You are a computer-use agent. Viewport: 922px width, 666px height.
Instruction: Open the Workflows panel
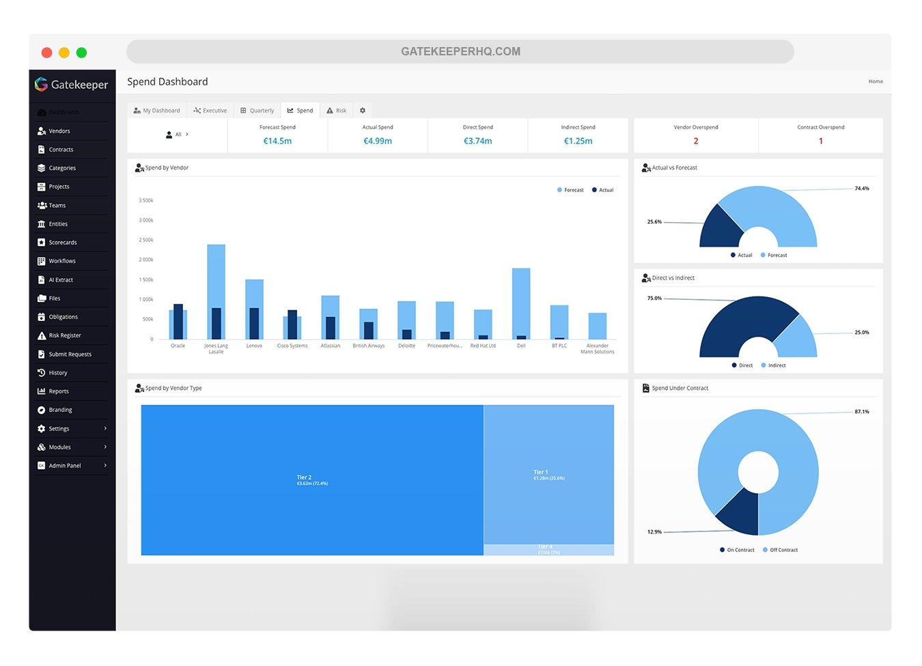pos(61,260)
